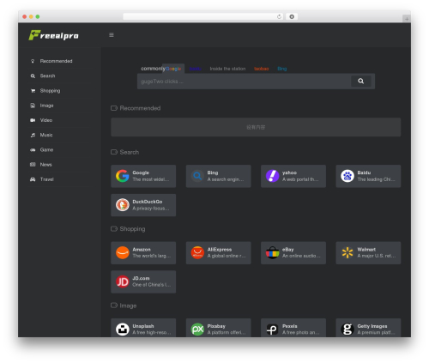Go to Image in the sidebar
This screenshot has width=429, height=363.
46,106
